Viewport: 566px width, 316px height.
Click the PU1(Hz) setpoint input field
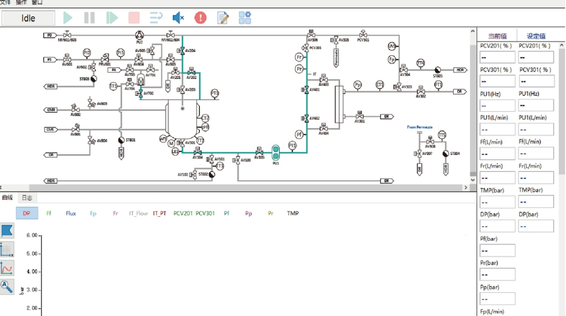click(536, 105)
